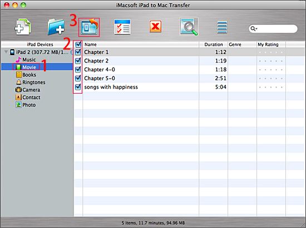Click the Export to Mac toolbar icon
The width and height of the screenshot is (306, 228).
[89, 27]
